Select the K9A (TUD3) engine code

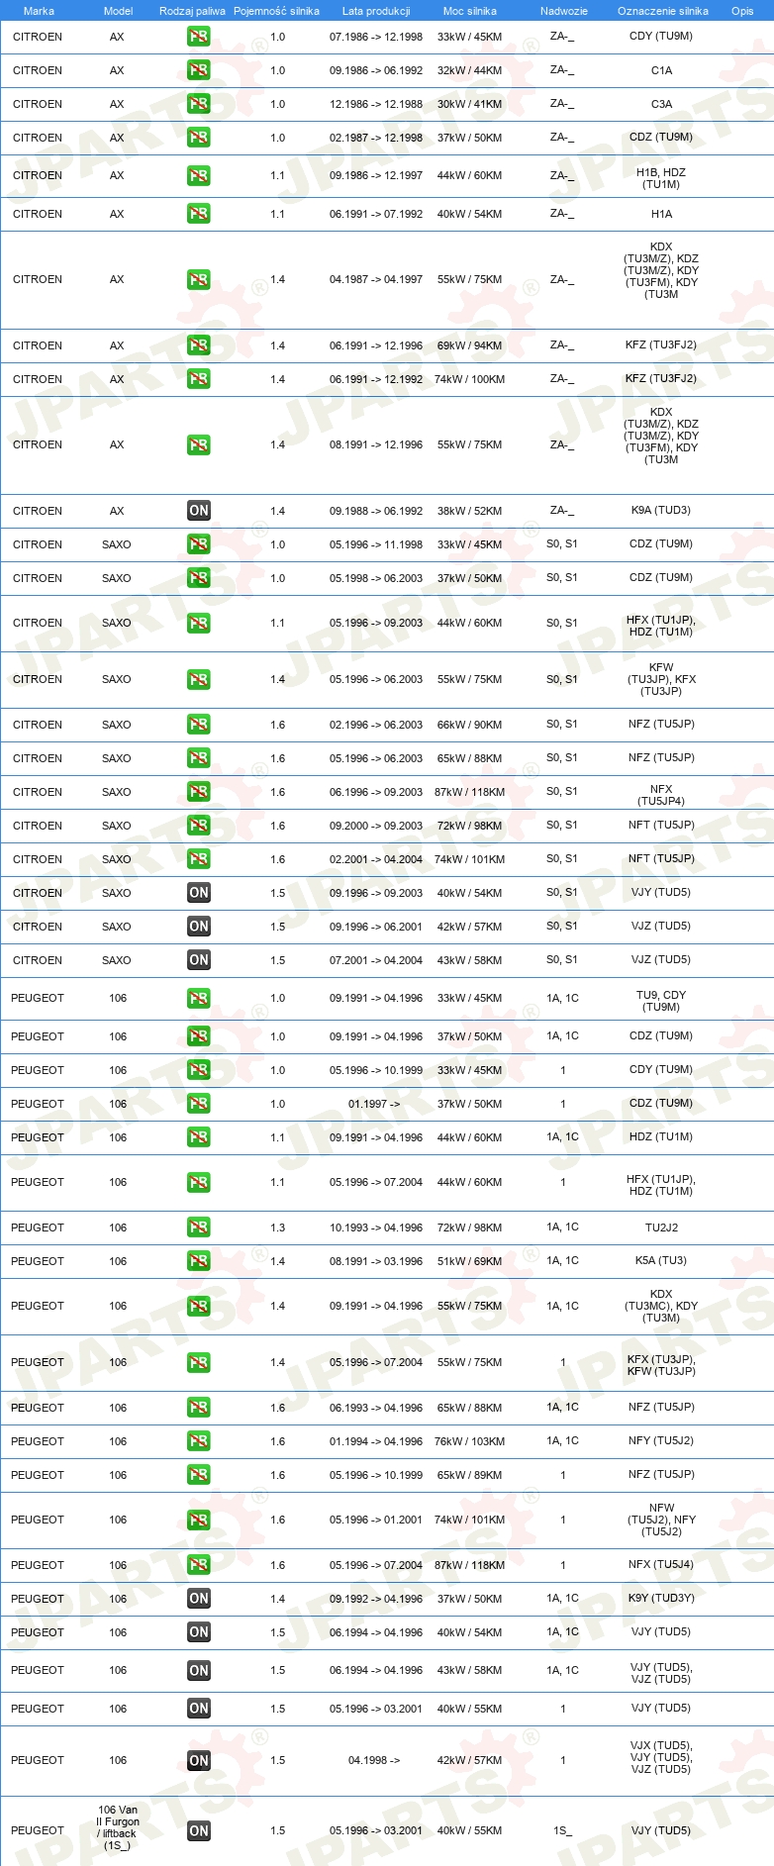[661, 510]
